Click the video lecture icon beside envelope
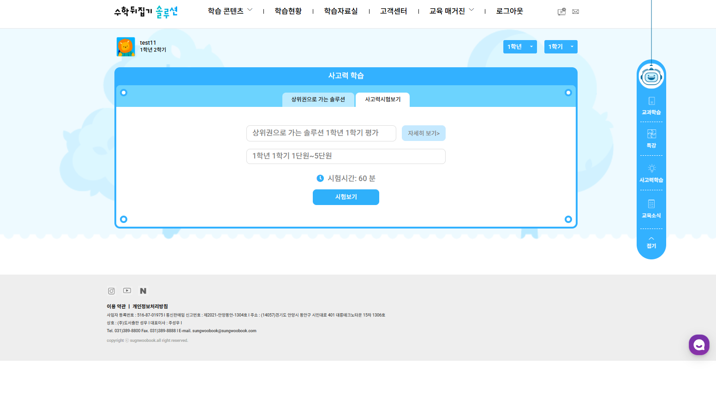The image size is (716, 393). click(x=561, y=12)
